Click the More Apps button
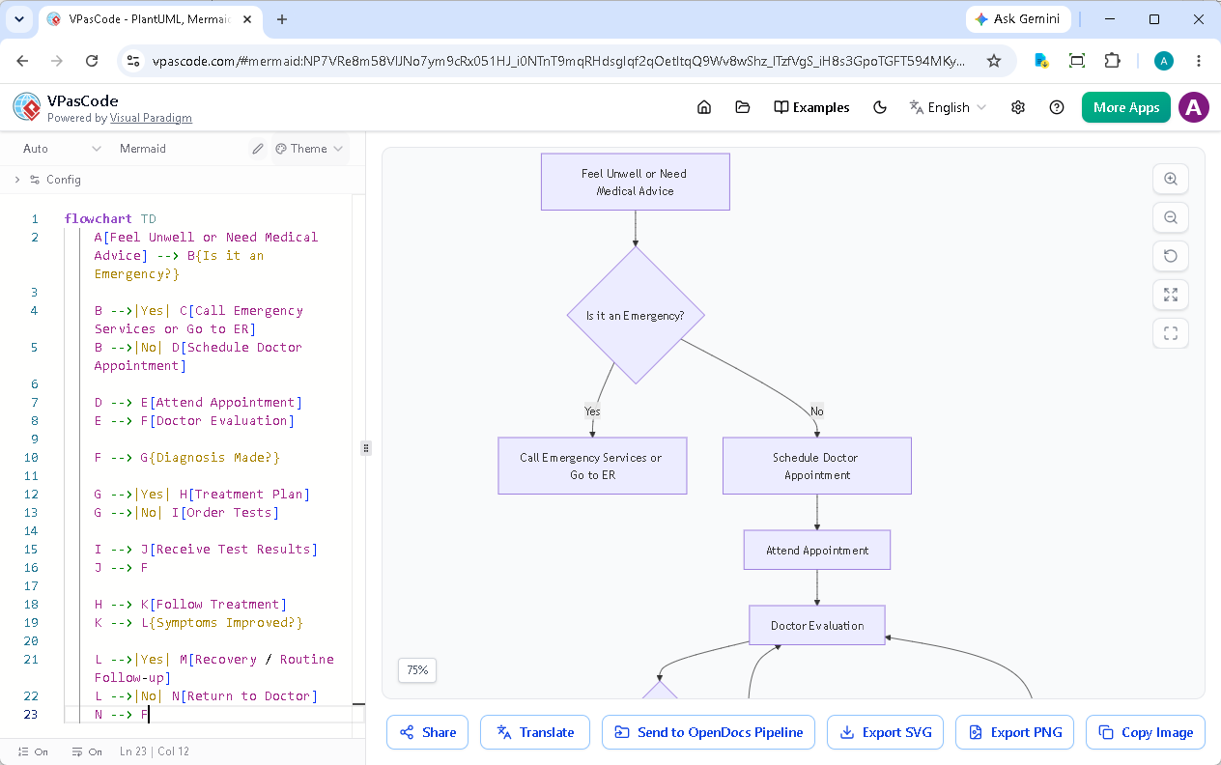The width and height of the screenshot is (1221, 765). 1126,107
